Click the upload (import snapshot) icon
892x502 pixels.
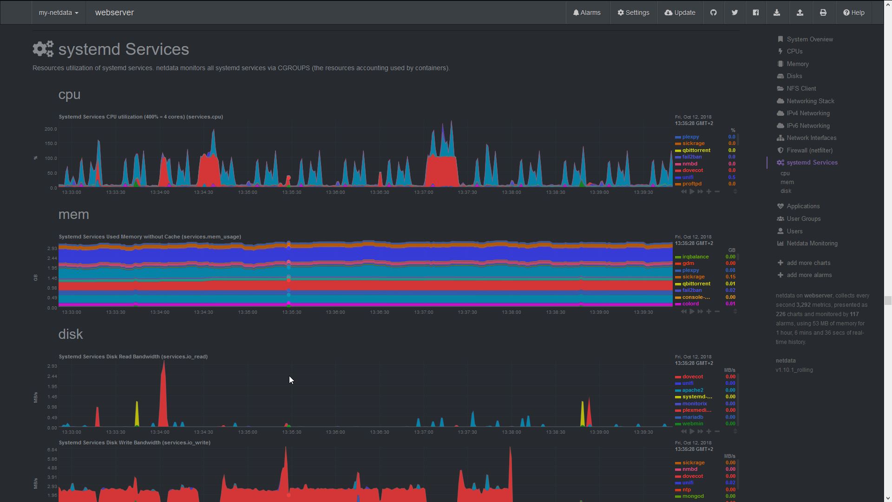coord(800,13)
